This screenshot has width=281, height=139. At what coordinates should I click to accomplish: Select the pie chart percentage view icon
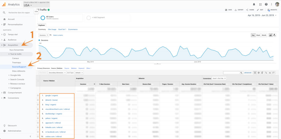pyautogui.click(x=258, y=73)
